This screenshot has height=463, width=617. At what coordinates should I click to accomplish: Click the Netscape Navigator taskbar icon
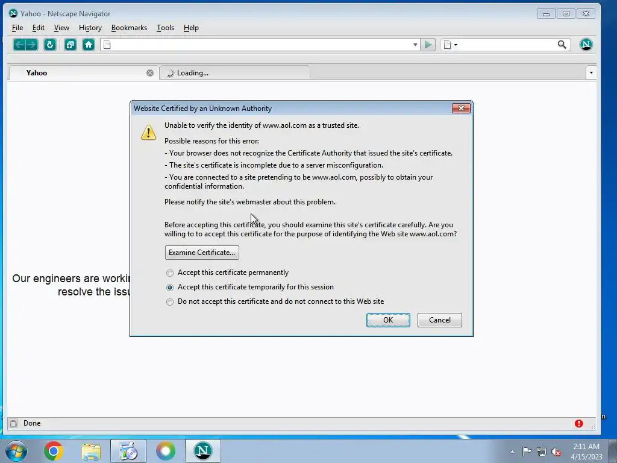coord(203,451)
